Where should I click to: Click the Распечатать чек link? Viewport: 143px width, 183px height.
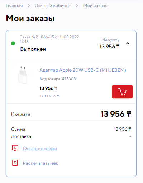click(40, 163)
